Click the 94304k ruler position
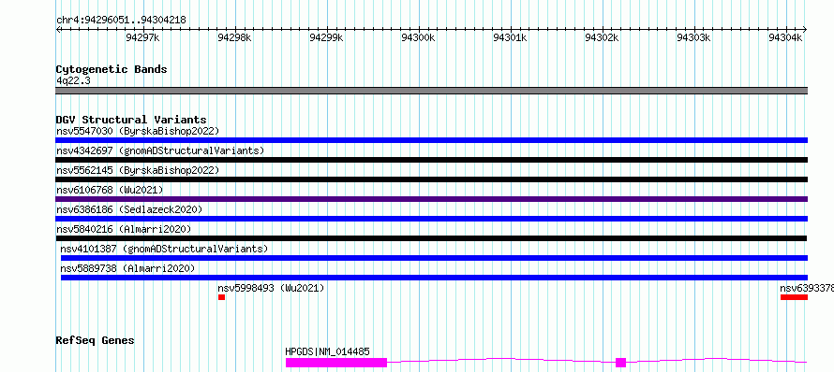Image resolution: width=834 pixels, height=372 pixels. click(785, 37)
